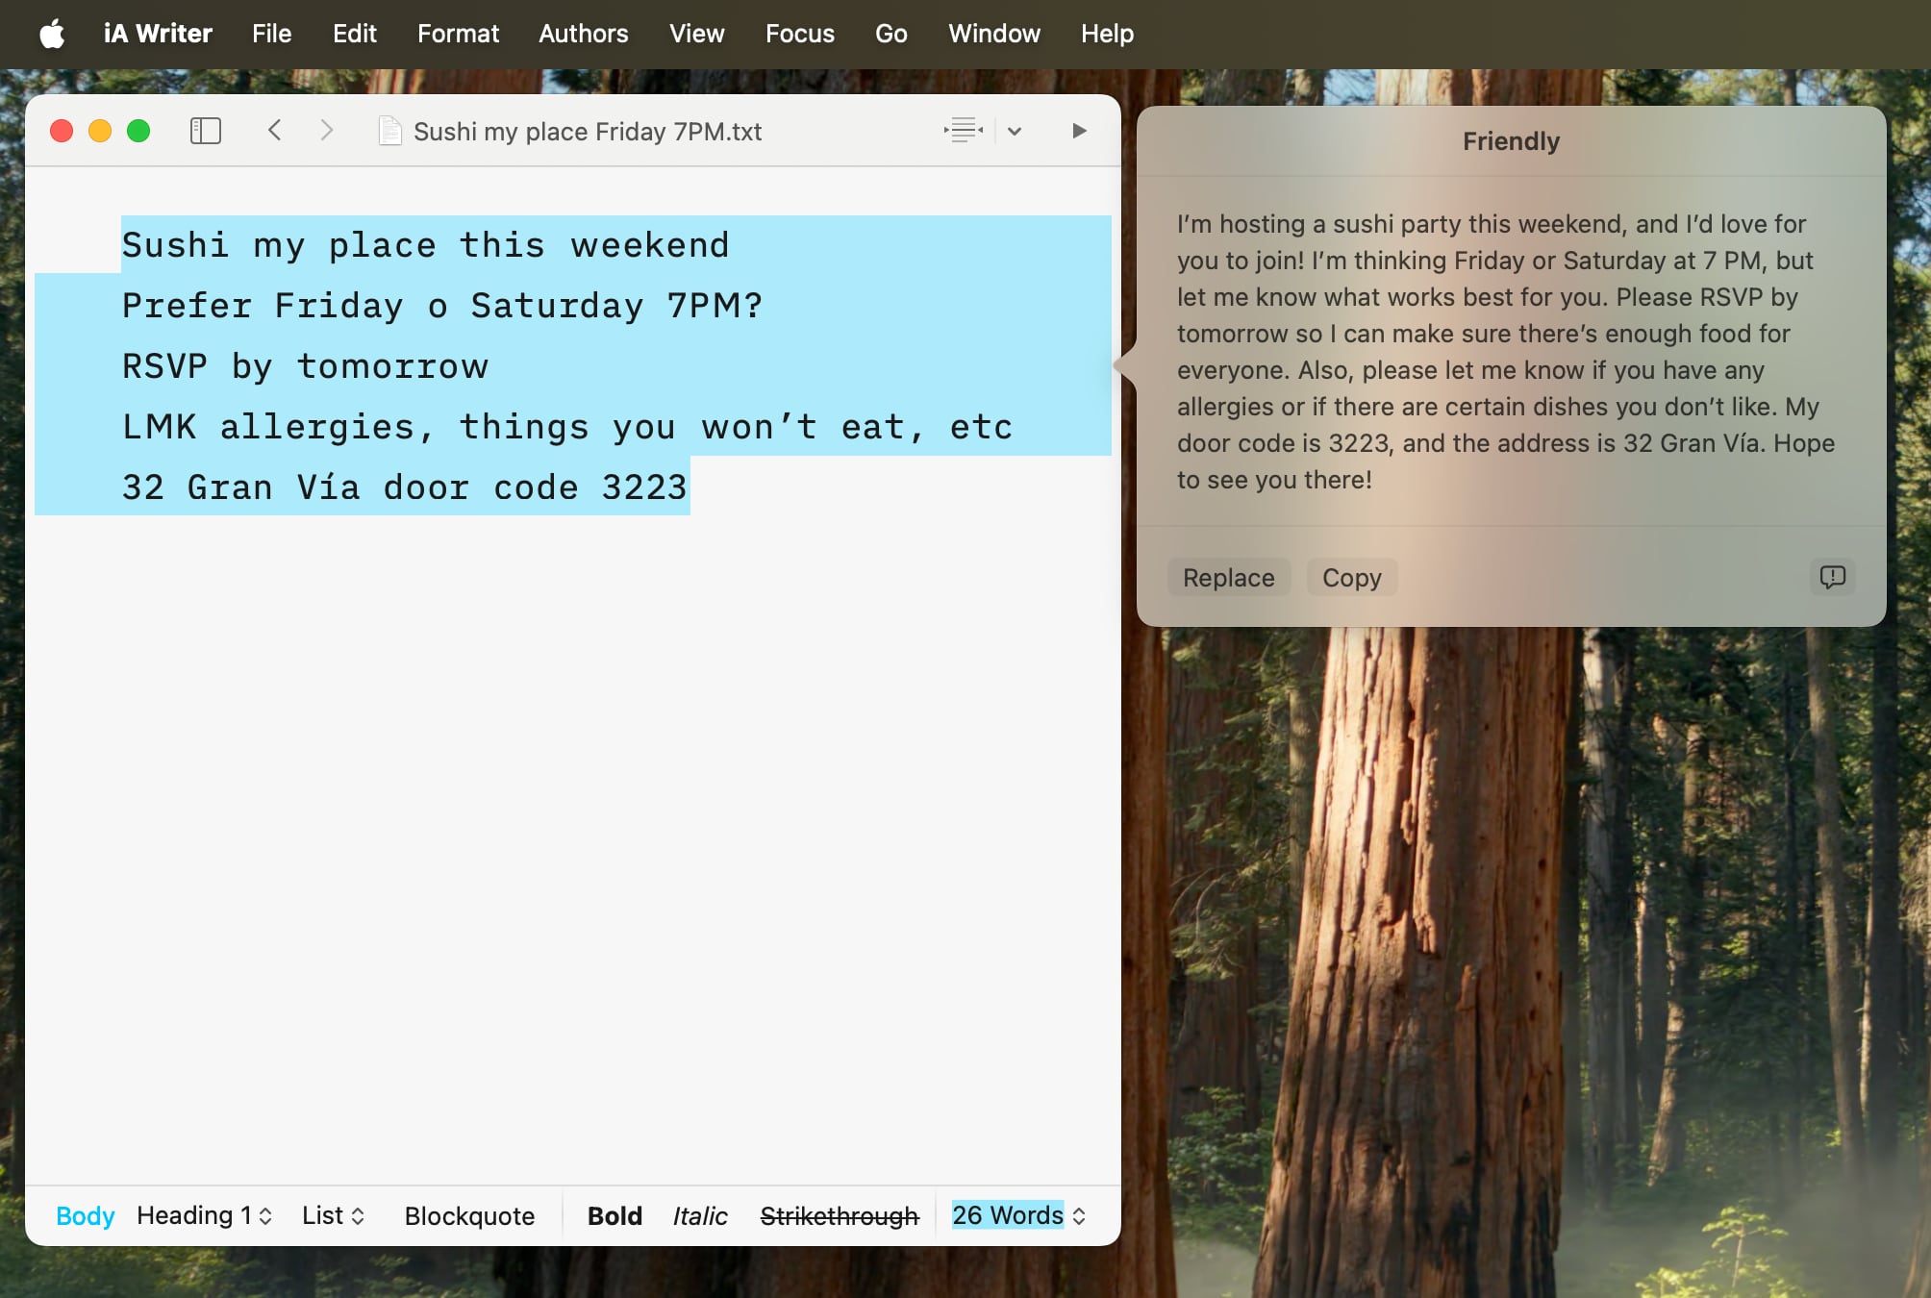Click the sidebar toggle panel icon
Image resolution: width=1931 pixels, height=1298 pixels.
[204, 131]
